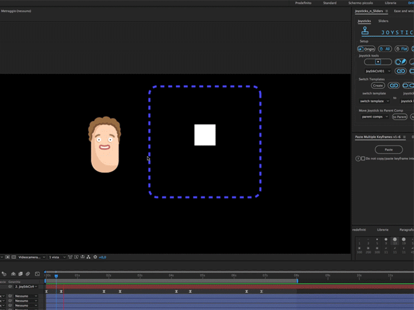Click the snapshot camera icon in the viewer toolbar
Viewport: 414px width, 310px height.
coord(69,257)
